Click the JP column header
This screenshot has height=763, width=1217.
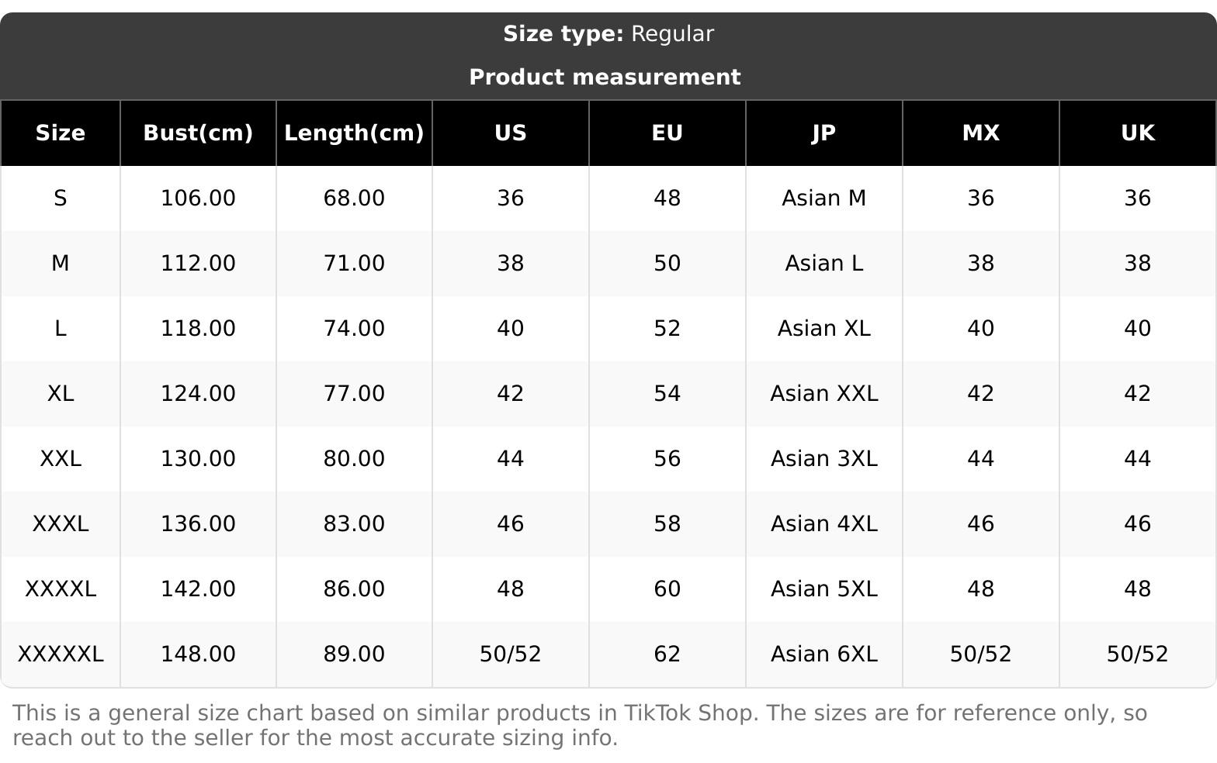(824, 133)
